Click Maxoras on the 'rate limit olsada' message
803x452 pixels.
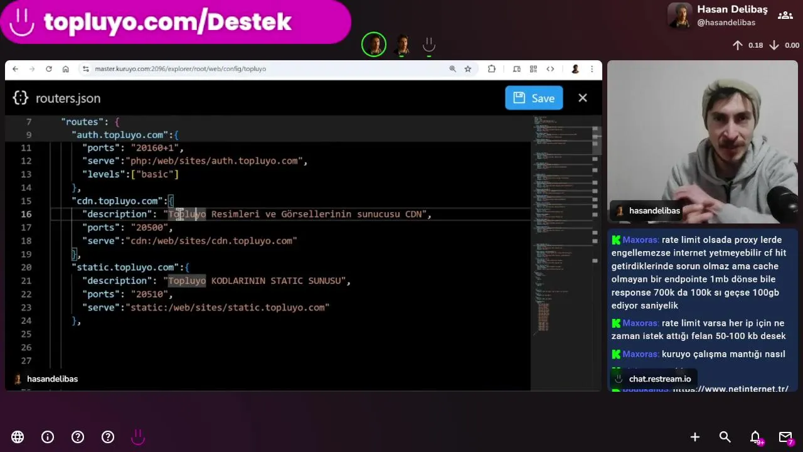point(641,240)
